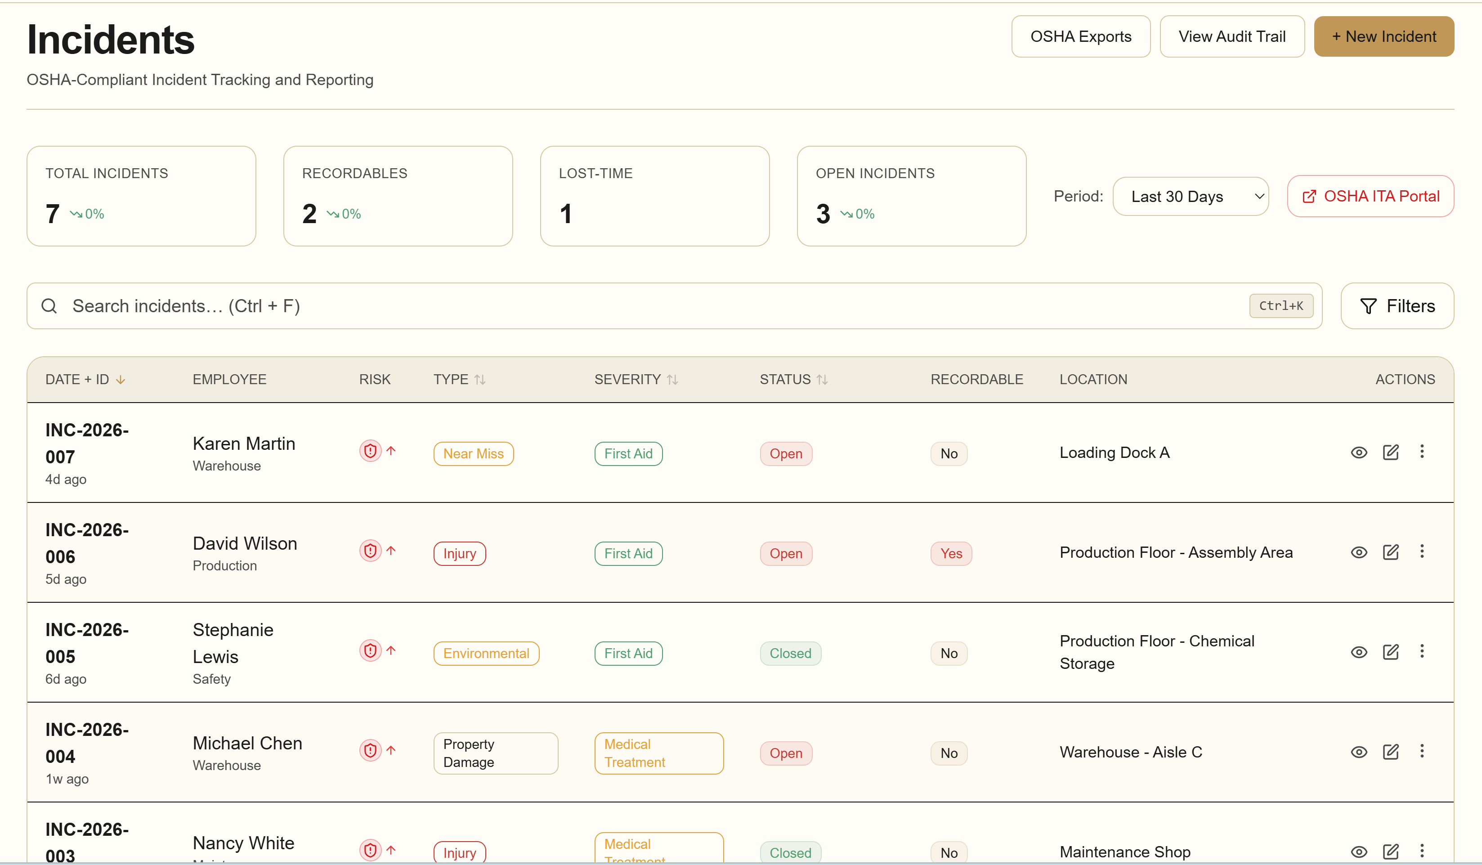Click the edit pencil icon on Michael Chen's row
The width and height of the screenshot is (1482, 865).
[x=1392, y=752]
